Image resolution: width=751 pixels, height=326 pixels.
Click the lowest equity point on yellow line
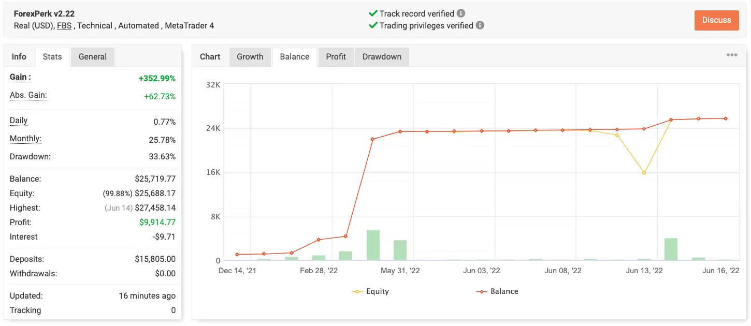point(644,173)
